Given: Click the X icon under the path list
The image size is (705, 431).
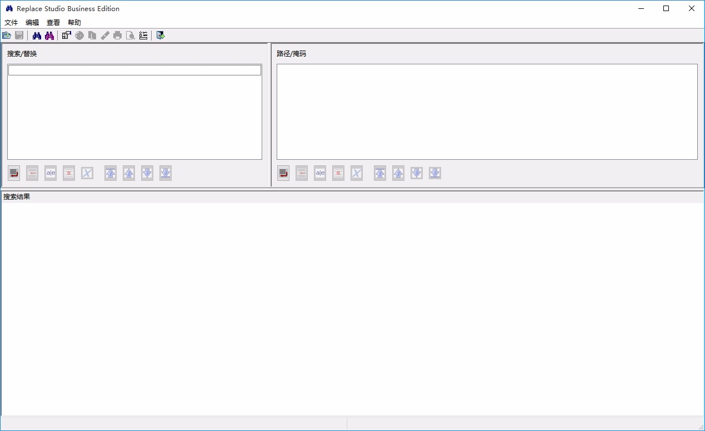Looking at the screenshot, I should tap(356, 173).
